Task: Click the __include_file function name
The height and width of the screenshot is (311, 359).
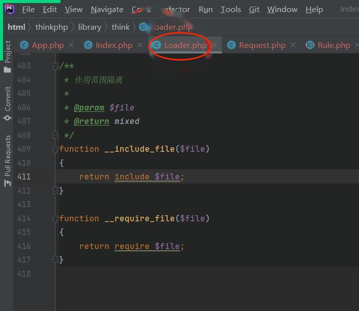Action: [x=140, y=149]
